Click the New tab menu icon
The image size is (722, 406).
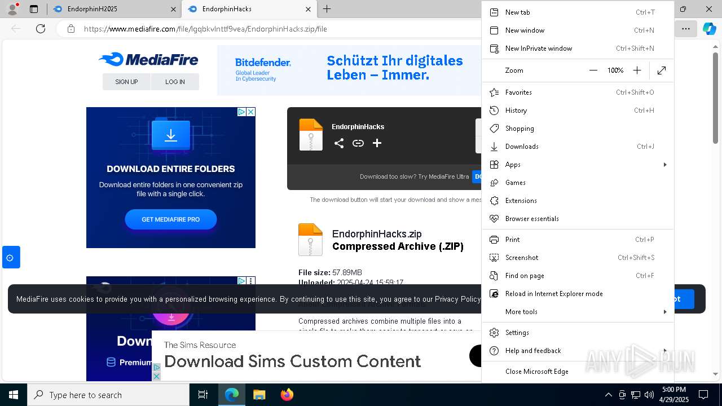click(494, 12)
